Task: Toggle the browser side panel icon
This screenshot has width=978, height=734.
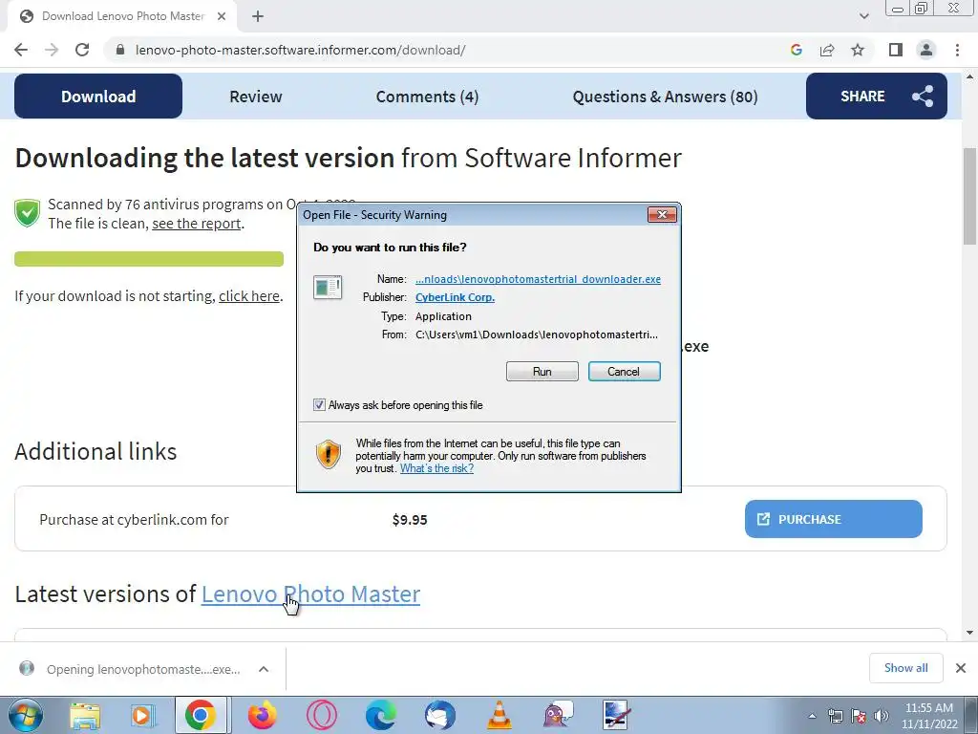Action: [x=896, y=50]
